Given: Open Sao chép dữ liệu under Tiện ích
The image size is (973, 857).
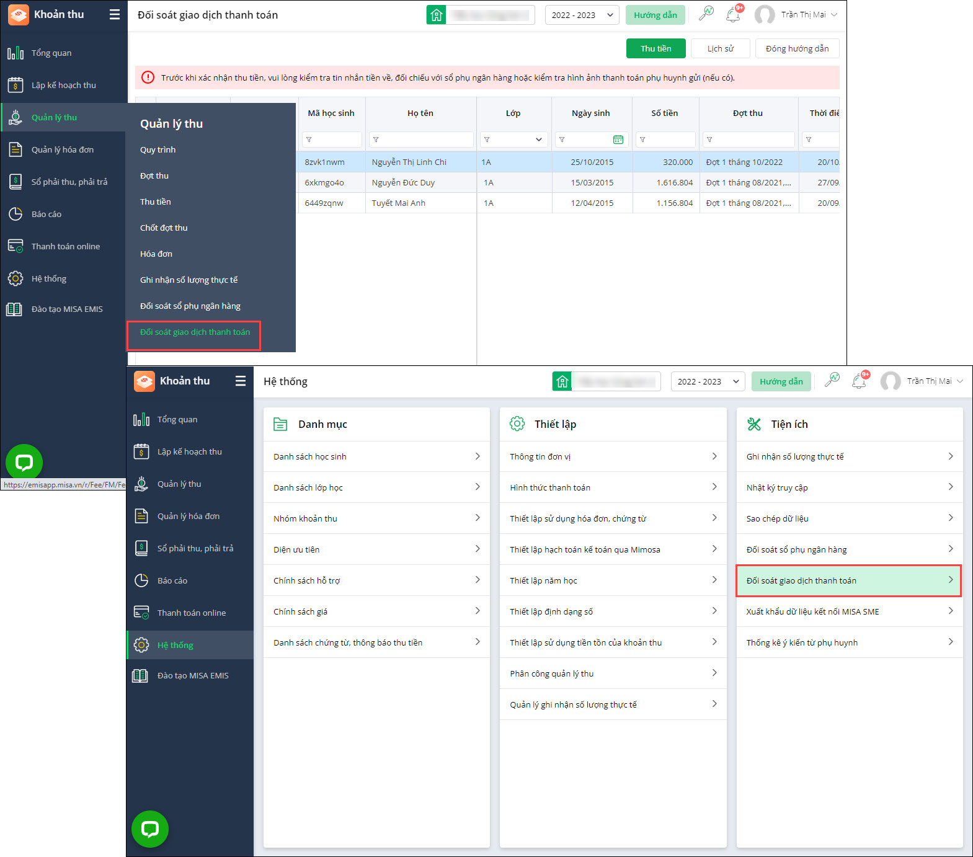Looking at the screenshot, I should [849, 518].
